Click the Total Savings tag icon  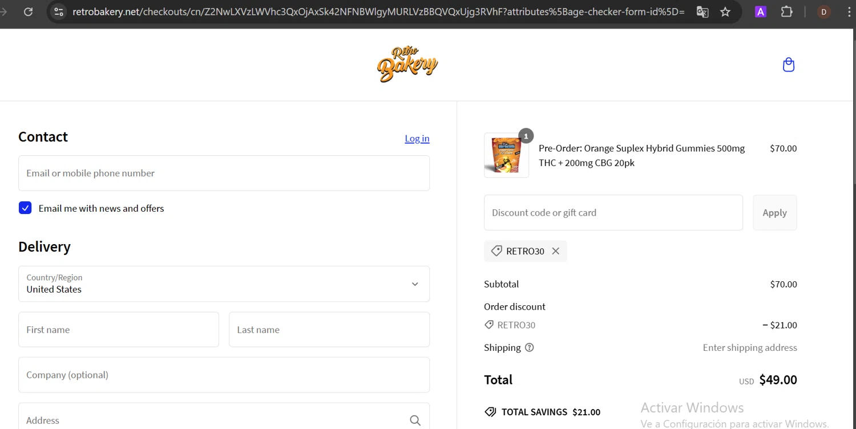point(490,412)
